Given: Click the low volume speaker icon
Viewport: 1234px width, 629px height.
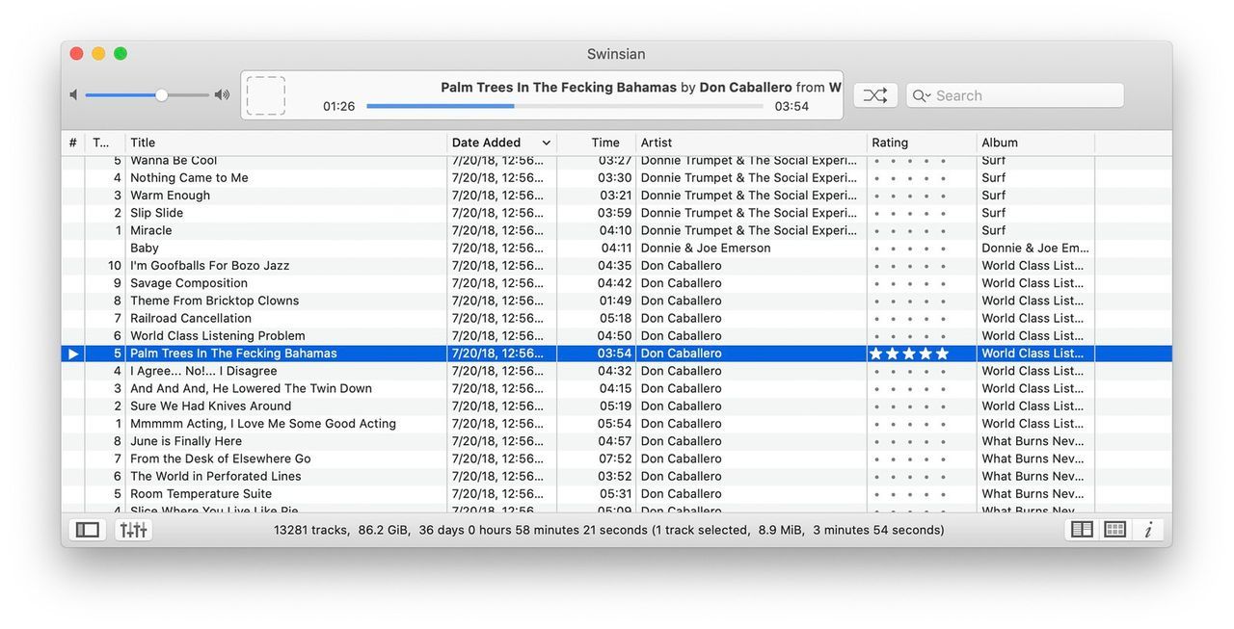Looking at the screenshot, I should pos(73,94).
